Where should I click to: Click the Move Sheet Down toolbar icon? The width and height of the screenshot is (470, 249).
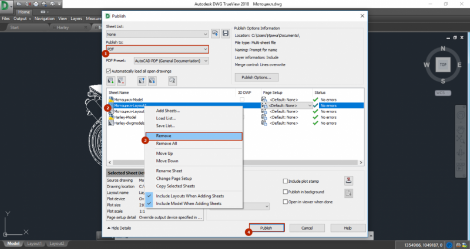tap(152, 81)
